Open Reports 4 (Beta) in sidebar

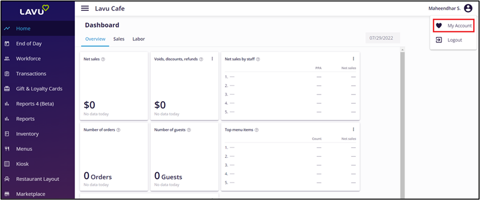pyautogui.click(x=34, y=104)
